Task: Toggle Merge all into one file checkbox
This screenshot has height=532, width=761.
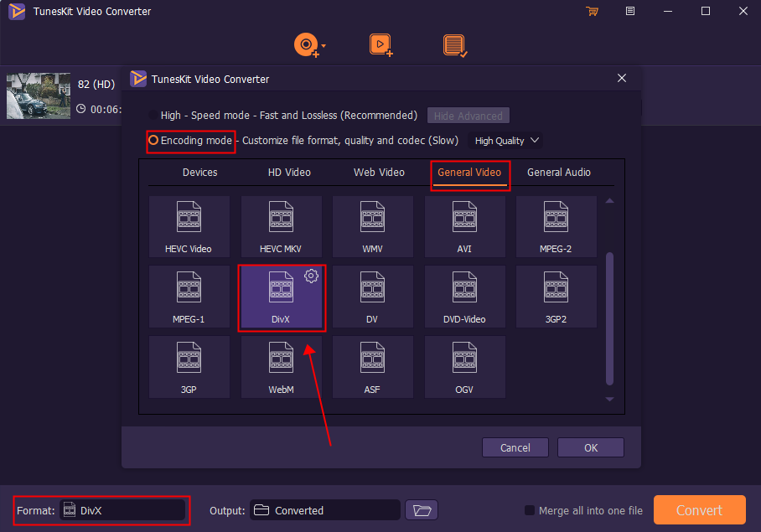Action: pos(530,510)
